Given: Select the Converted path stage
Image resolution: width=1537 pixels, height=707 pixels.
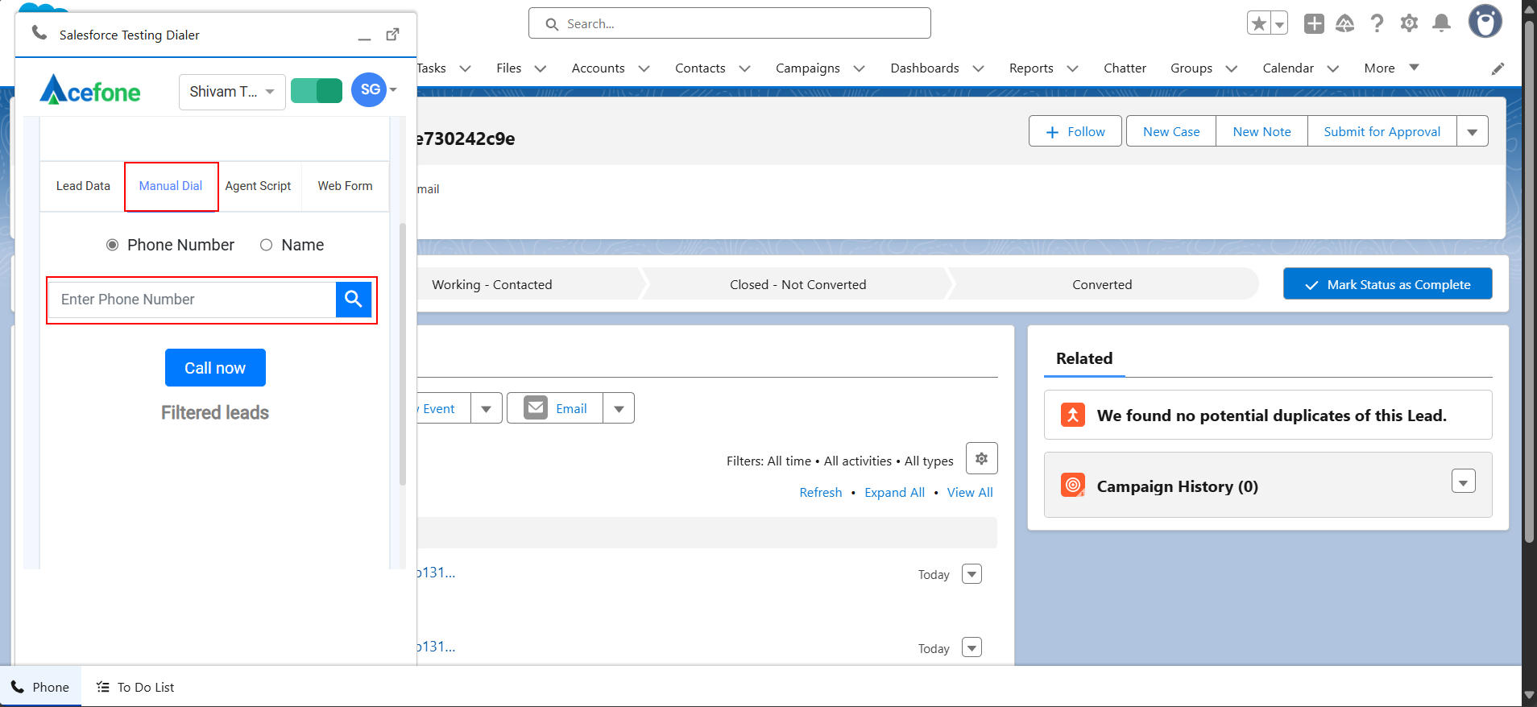Looking at the screenshot, I should coord(1102,284).
